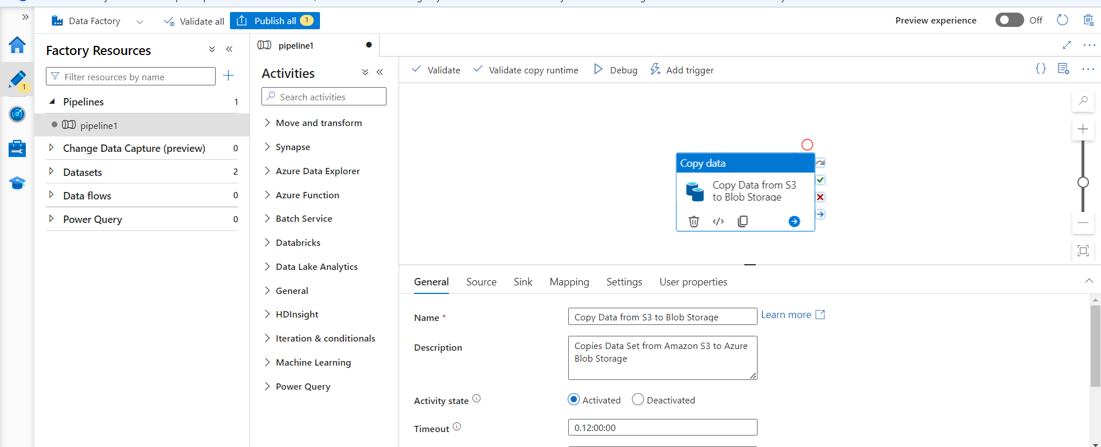Image resolution: width=1101 pixels, height=447 pixels.
Task: Click Debug to run pipeline
Action: [x=616, y=70]
